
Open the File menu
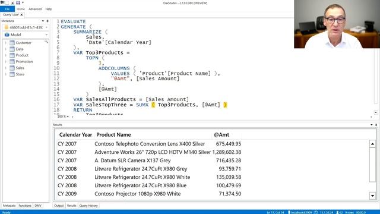(x=7, y=9)
